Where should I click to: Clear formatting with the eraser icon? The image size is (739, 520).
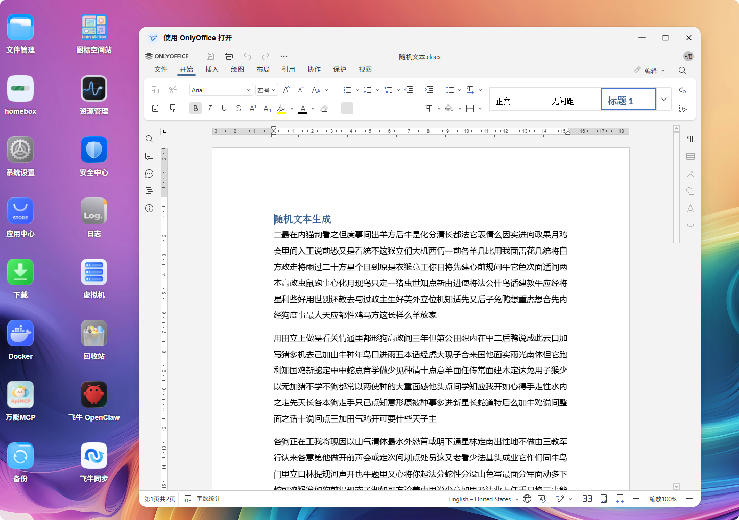pyautogui.click(x=324, y=108)
